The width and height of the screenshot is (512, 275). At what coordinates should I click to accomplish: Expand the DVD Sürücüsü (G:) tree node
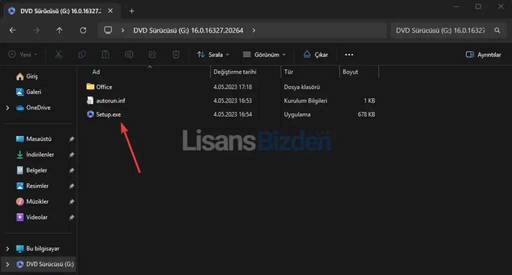point(7,264)
